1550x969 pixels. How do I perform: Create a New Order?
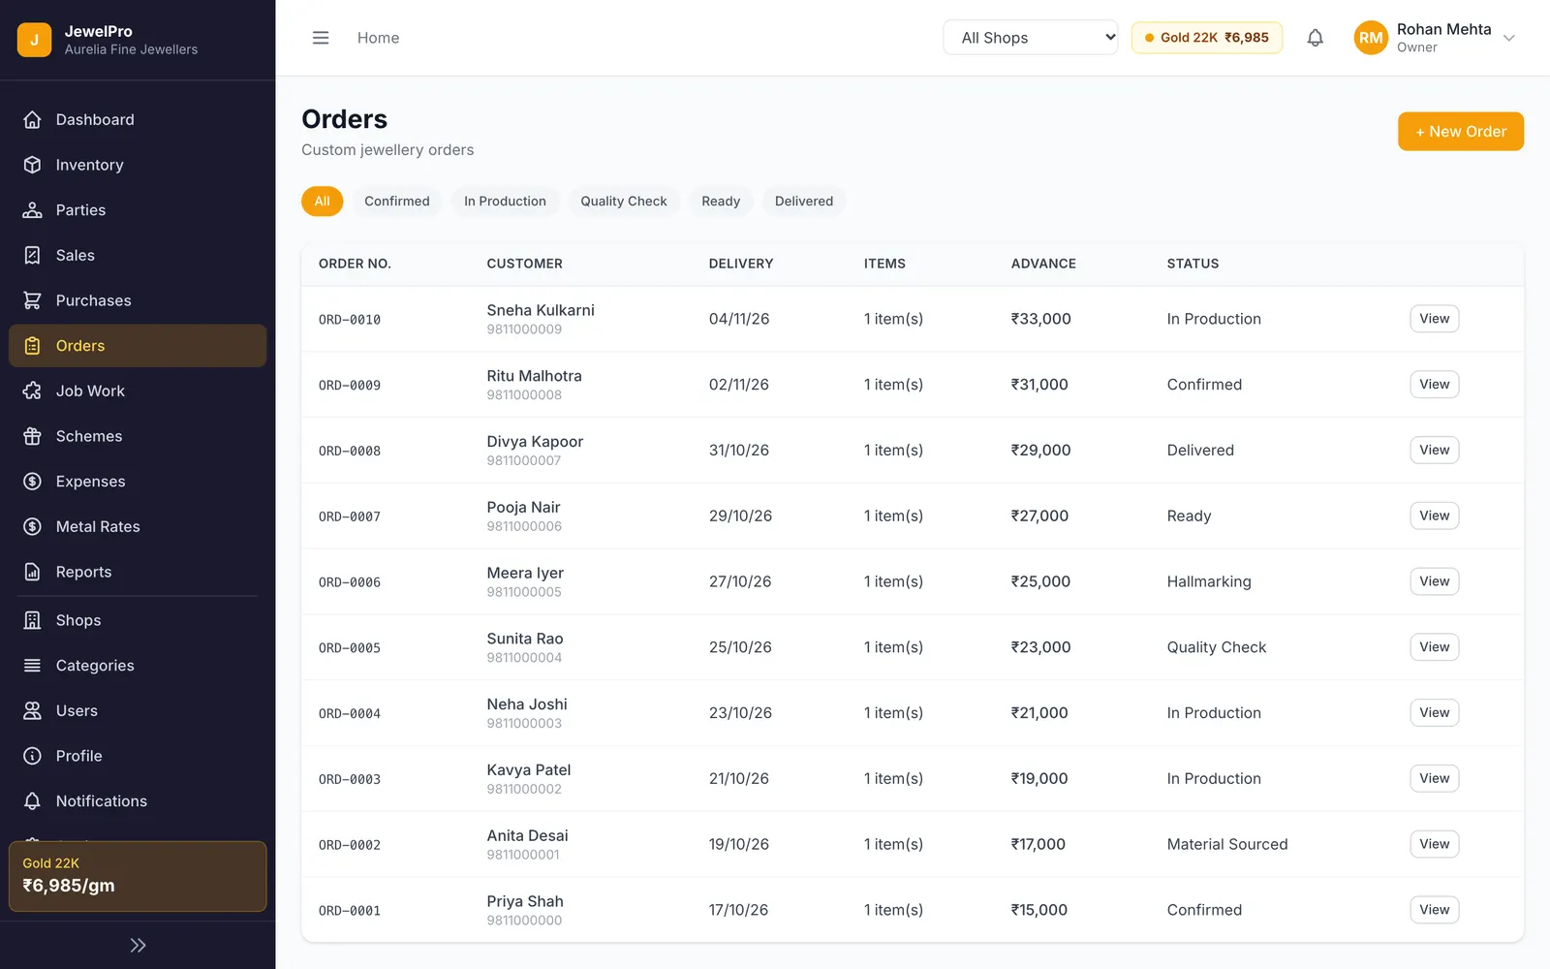point(1460,132)
